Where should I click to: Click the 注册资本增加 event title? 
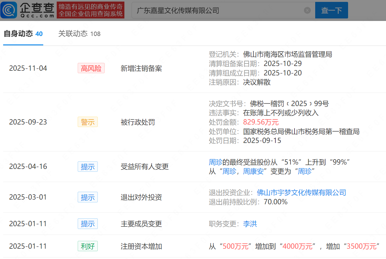pyautogui.click(x=141, y=246)
